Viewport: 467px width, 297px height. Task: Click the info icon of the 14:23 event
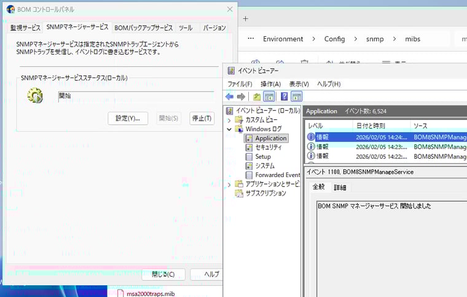tap(311, 146)
